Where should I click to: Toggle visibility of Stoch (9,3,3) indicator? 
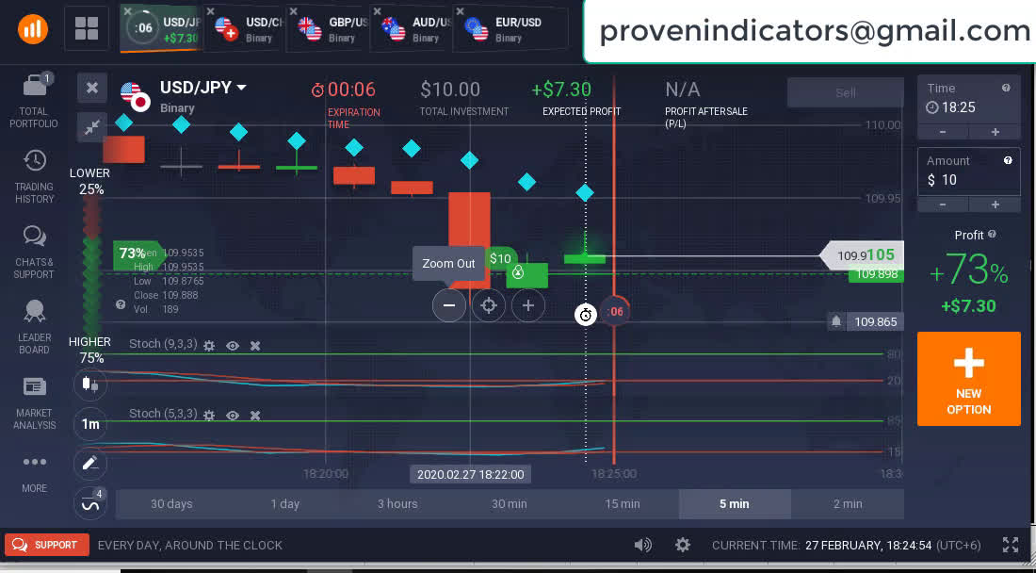click(233, 346)
